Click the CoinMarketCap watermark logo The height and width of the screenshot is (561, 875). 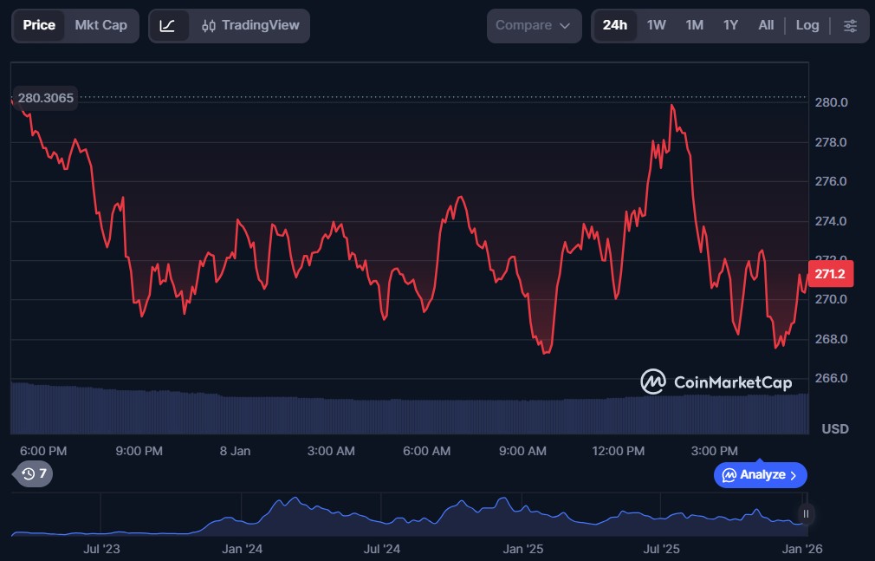click(716, 382)
